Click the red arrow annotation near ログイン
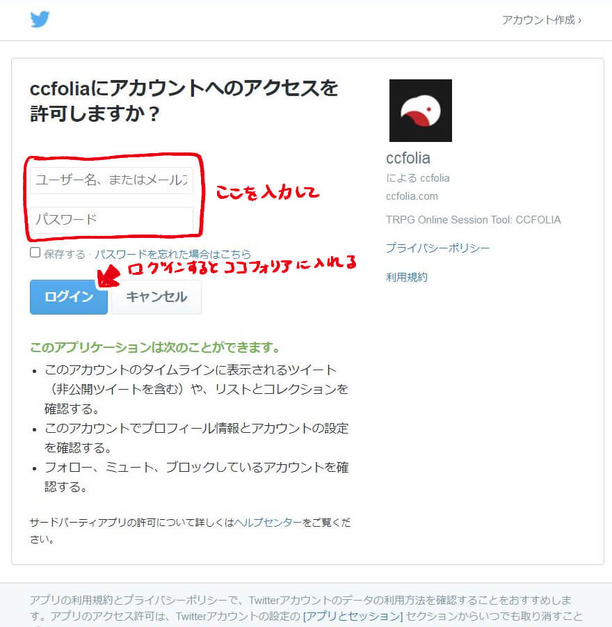 point(108,276)
